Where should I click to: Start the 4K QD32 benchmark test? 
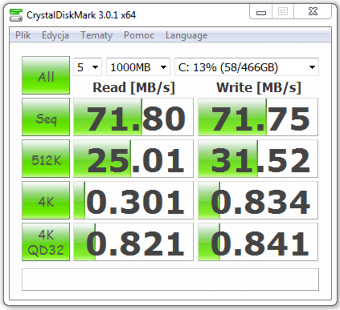pos(46,242)
